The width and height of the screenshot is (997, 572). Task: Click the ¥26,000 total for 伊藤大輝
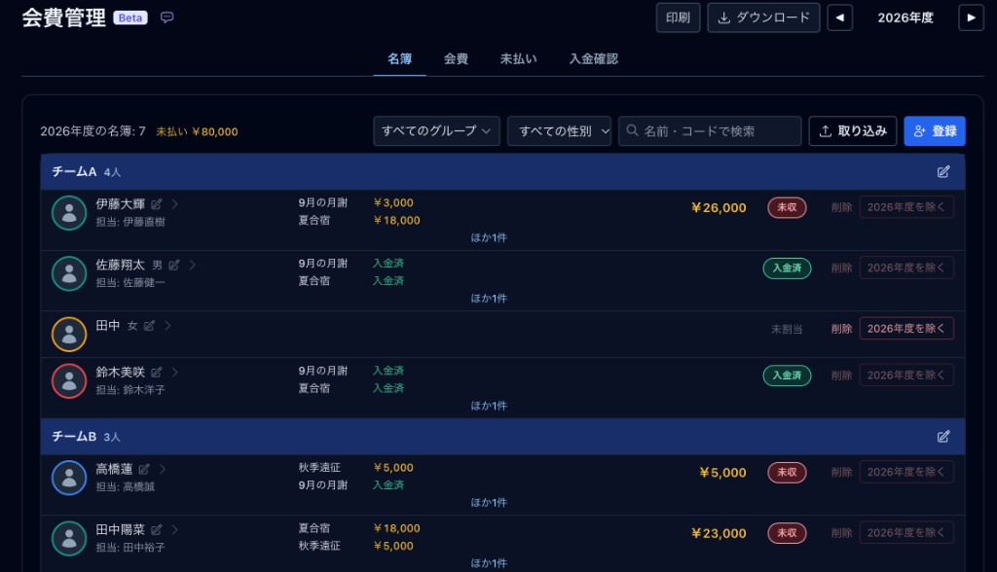[719, 208]
